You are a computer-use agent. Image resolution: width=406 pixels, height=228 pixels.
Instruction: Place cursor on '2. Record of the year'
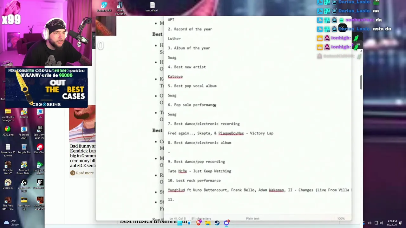[190, 29]
